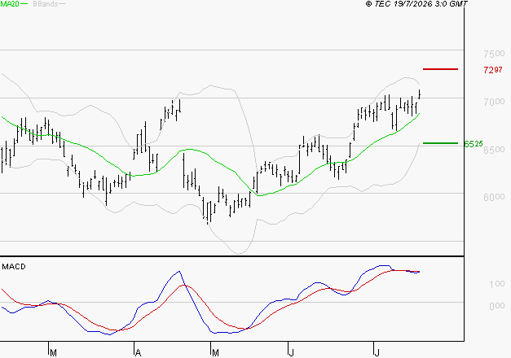Image resolution: width=511 pixels, height=358 pixels.
Task: Click the 7500 price axis label
Action: tap(494, 54)
